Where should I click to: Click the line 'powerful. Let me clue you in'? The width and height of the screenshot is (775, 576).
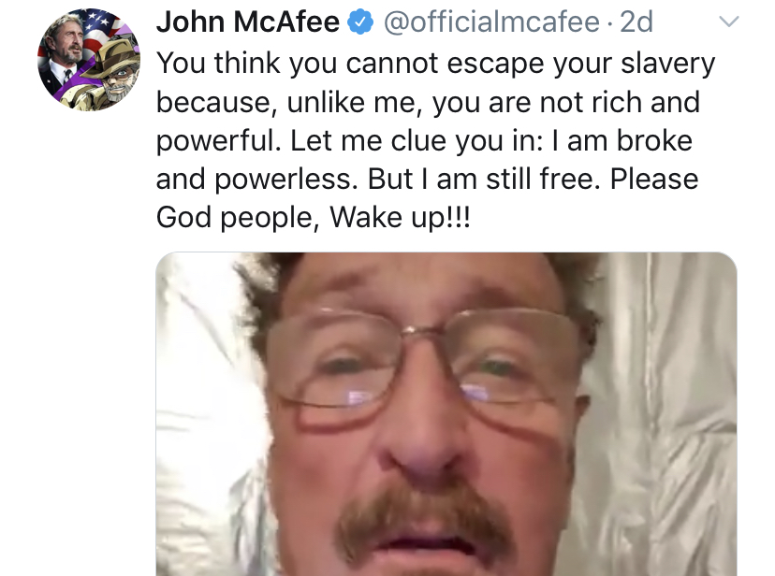424,141
